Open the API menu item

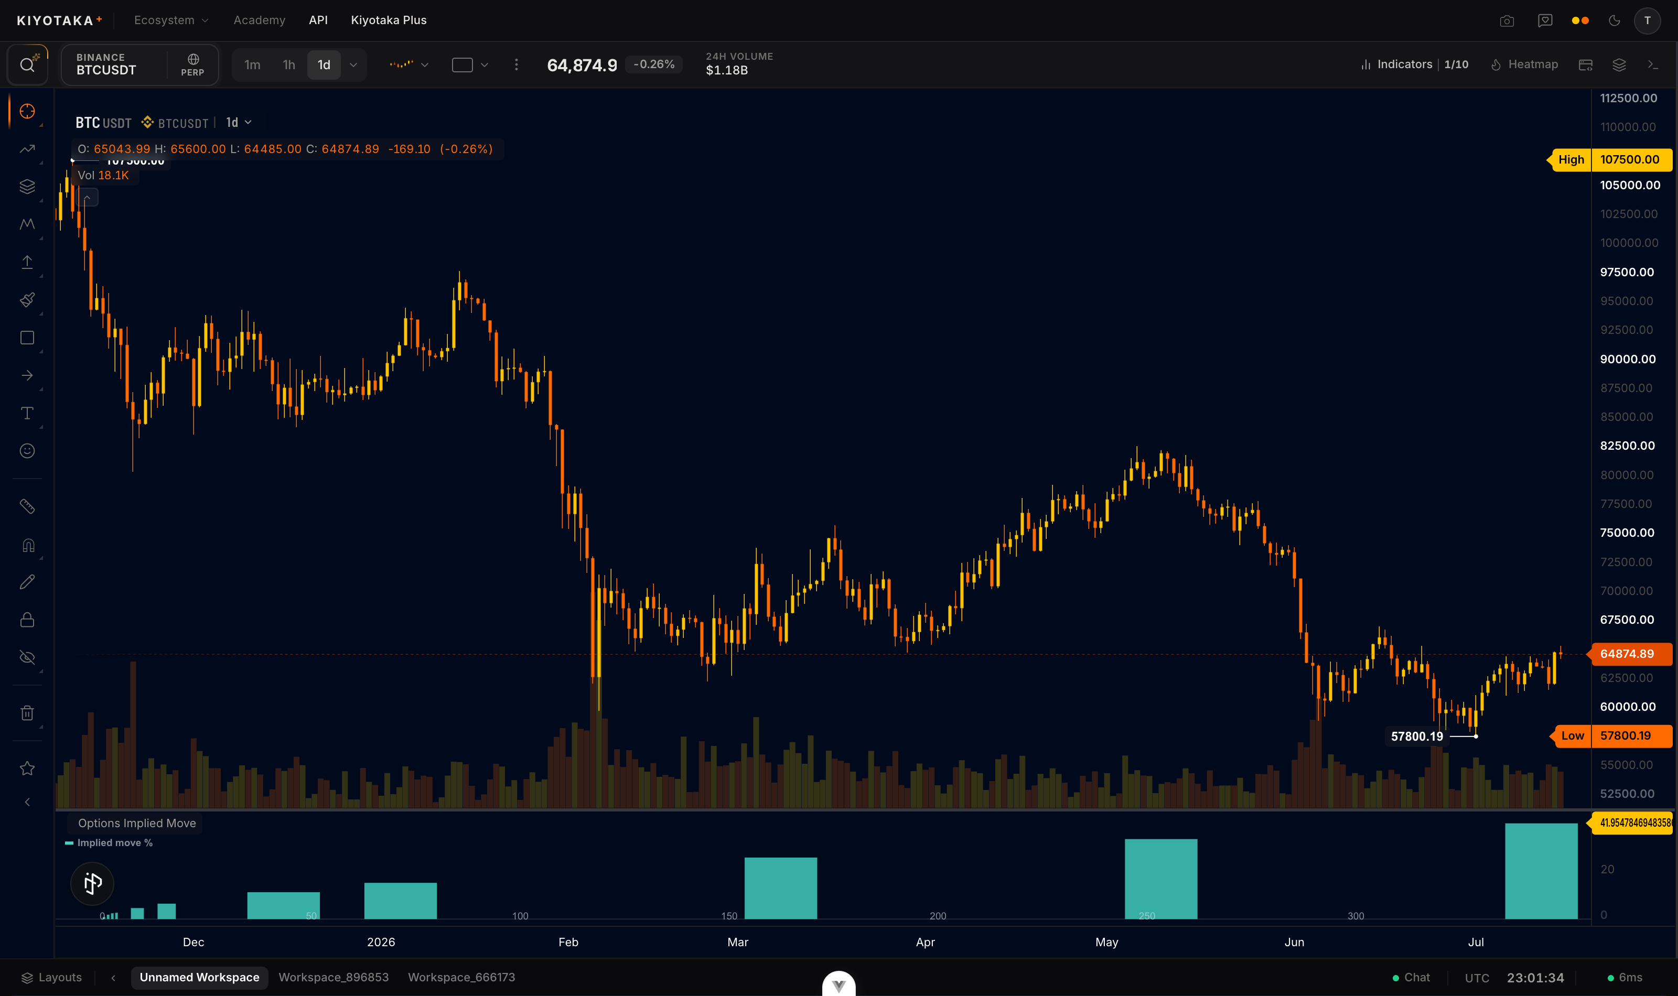click(x=318, y=20)
